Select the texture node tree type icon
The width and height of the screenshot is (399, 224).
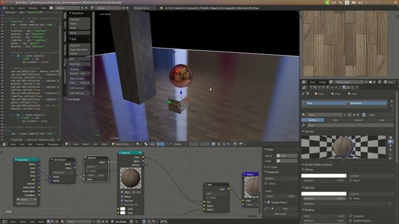tap(57, 222)
